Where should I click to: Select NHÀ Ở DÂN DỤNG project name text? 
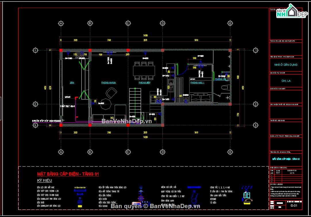point(286,65)
